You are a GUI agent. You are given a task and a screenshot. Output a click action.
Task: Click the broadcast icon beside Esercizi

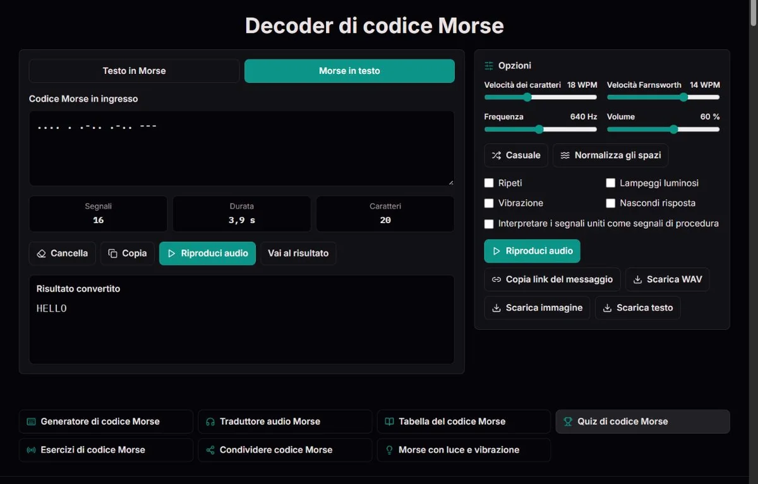[x=31, y=450]
